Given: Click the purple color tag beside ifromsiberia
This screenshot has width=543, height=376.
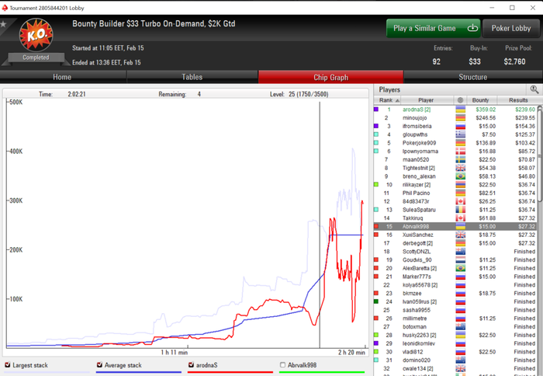Looking at the screenshot, I should (x=376, y=126).
